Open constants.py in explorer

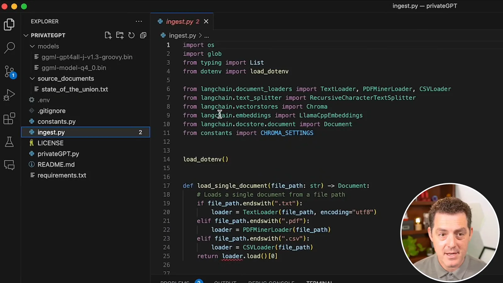coord(57,121)
